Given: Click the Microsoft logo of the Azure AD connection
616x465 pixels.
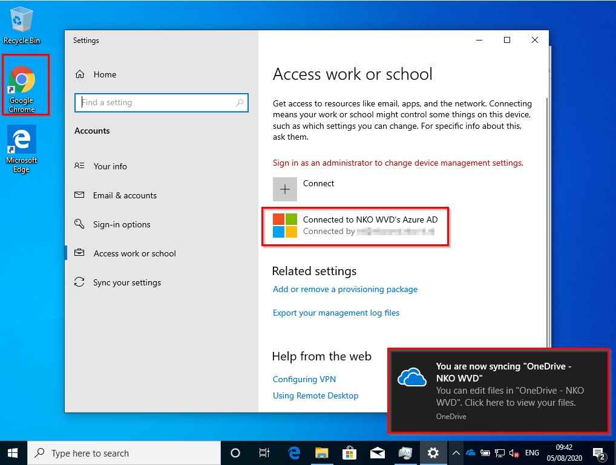Looking at the screenshot, I should (285, 226).
